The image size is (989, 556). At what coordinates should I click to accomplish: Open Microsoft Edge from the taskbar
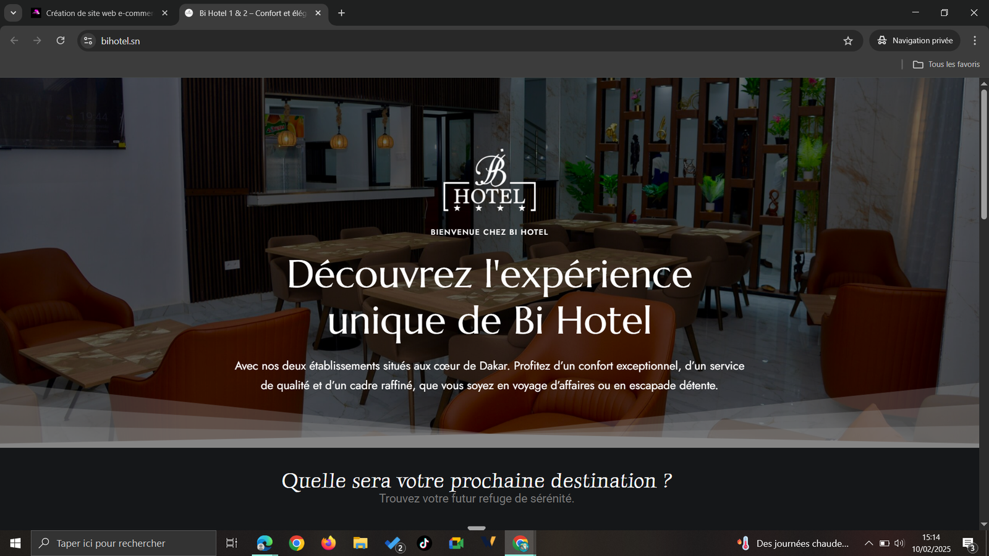click(x=265, y=543)
